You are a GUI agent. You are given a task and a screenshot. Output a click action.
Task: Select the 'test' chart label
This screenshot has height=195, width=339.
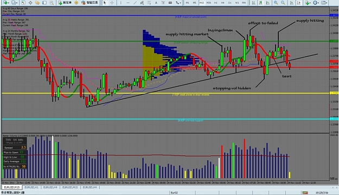tap(287, 76)
